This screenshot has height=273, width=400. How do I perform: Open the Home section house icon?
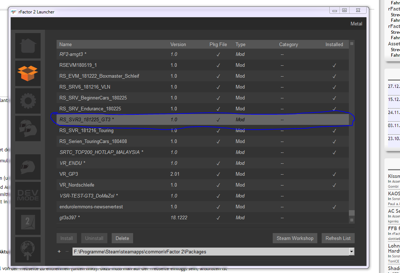coord(28,46)
